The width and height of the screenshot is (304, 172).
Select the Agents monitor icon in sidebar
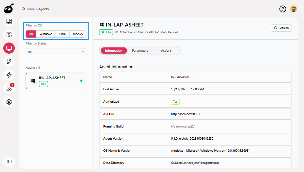coord(9,48)
